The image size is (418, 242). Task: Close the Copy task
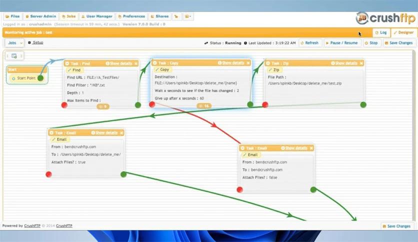(248, 63)
